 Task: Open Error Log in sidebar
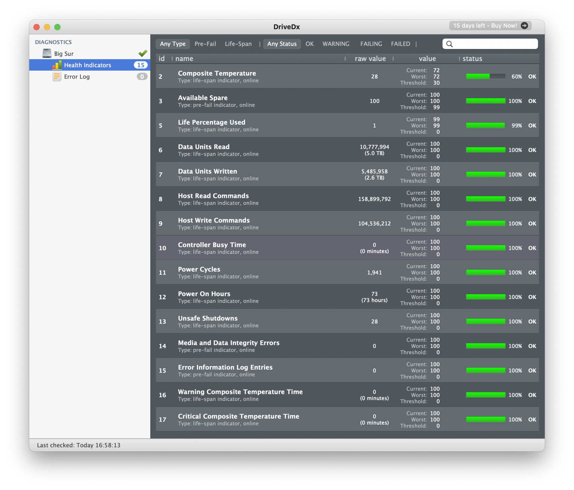(90, 77)
